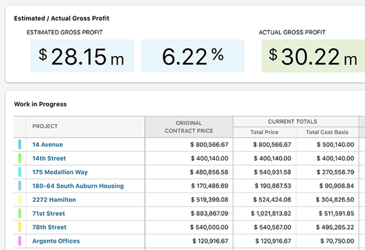Click cost basis $ 304,826.50
Viewport: 365px width, 250px height.
pyautogui.click(x=335, y=200)
